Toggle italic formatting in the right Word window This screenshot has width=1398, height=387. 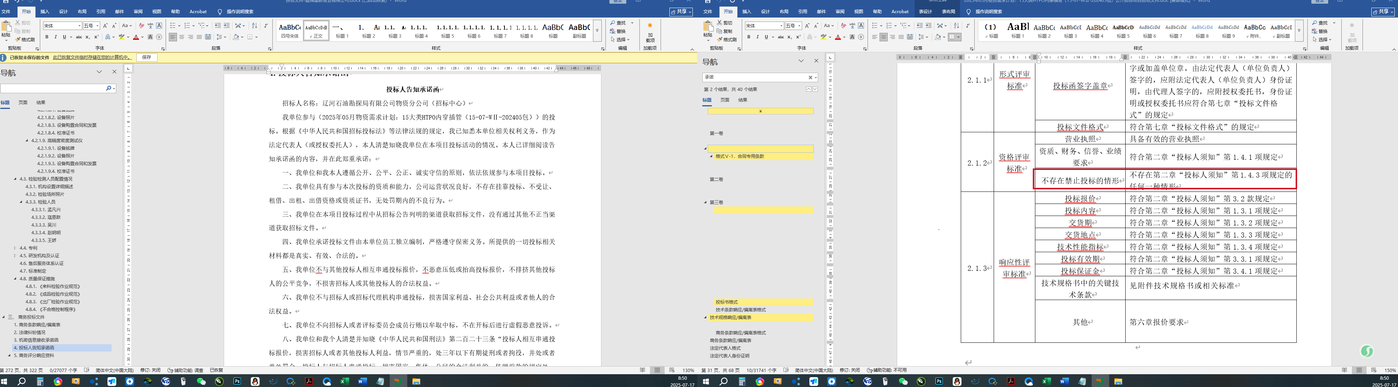pyautogui.click(x=757, y=37)
